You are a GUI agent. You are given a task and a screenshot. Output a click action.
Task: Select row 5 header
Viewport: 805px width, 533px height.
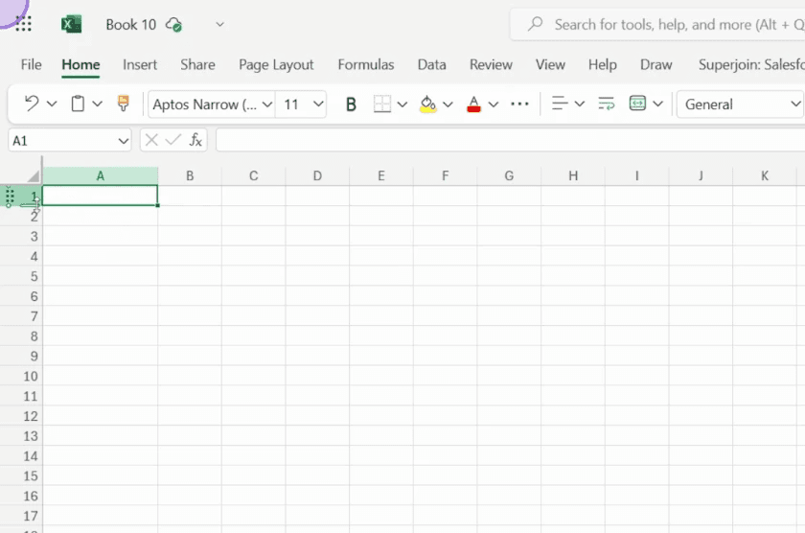click(x=21, y=276)
